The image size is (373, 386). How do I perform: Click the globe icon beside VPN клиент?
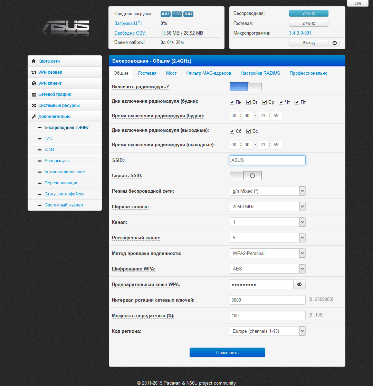(34, 83)
